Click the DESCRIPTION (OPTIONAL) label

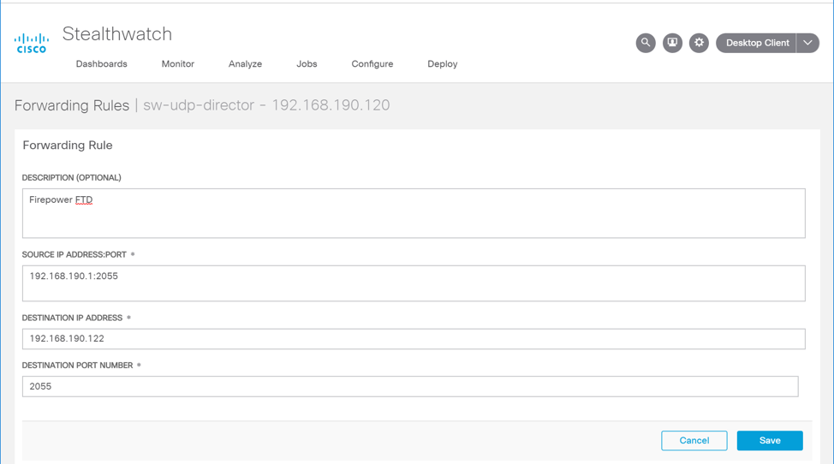[72, 177]
